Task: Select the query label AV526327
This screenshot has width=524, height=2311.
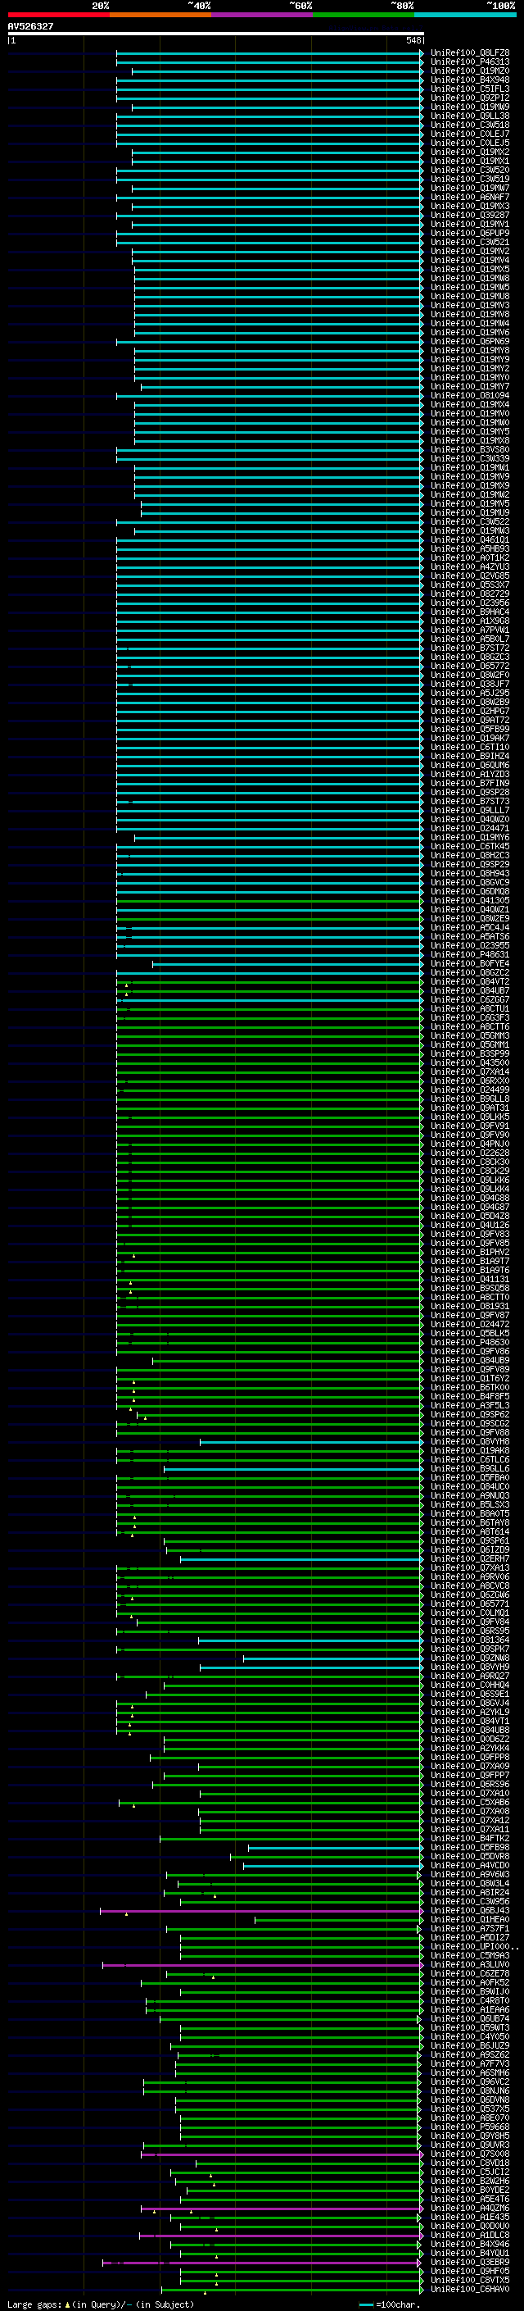Action: (x=30, y=27)
